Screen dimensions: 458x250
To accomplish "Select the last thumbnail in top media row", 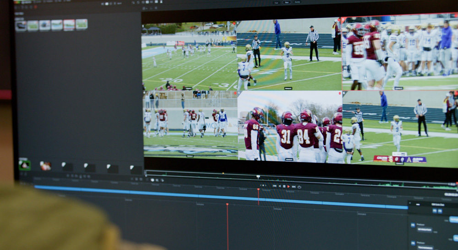I will (x=82, y=24).
